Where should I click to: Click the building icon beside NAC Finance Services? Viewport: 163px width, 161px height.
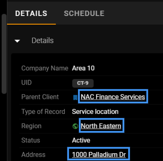(x=75, y=98)
